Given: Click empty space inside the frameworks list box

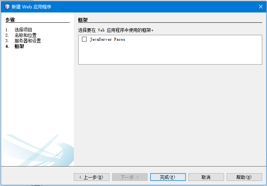Looking at the screenshot, I should [x=169, y=53].
